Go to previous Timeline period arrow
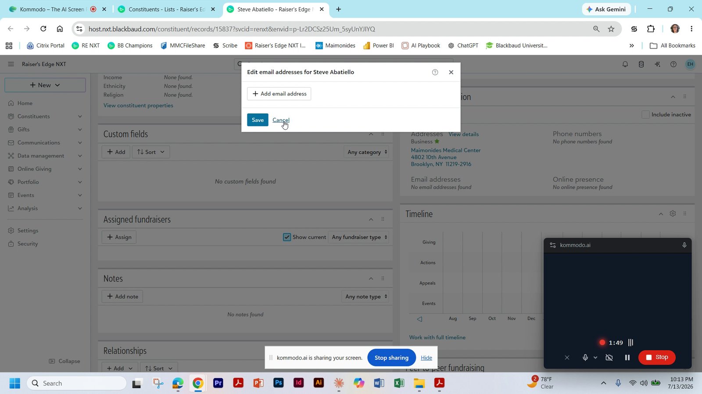 [x=419, y=319]
